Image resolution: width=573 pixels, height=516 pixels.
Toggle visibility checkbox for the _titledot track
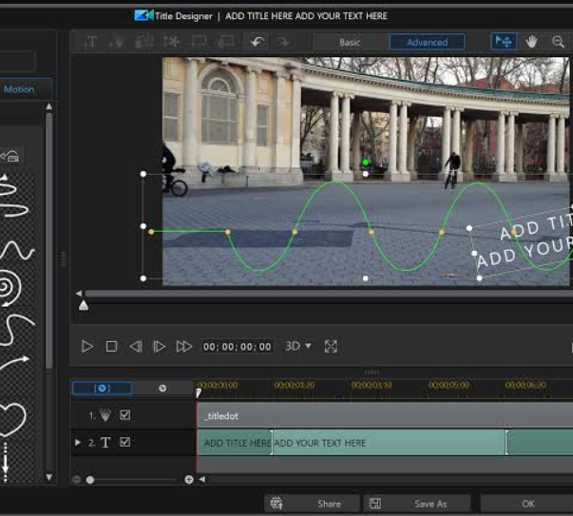(125, 415)
